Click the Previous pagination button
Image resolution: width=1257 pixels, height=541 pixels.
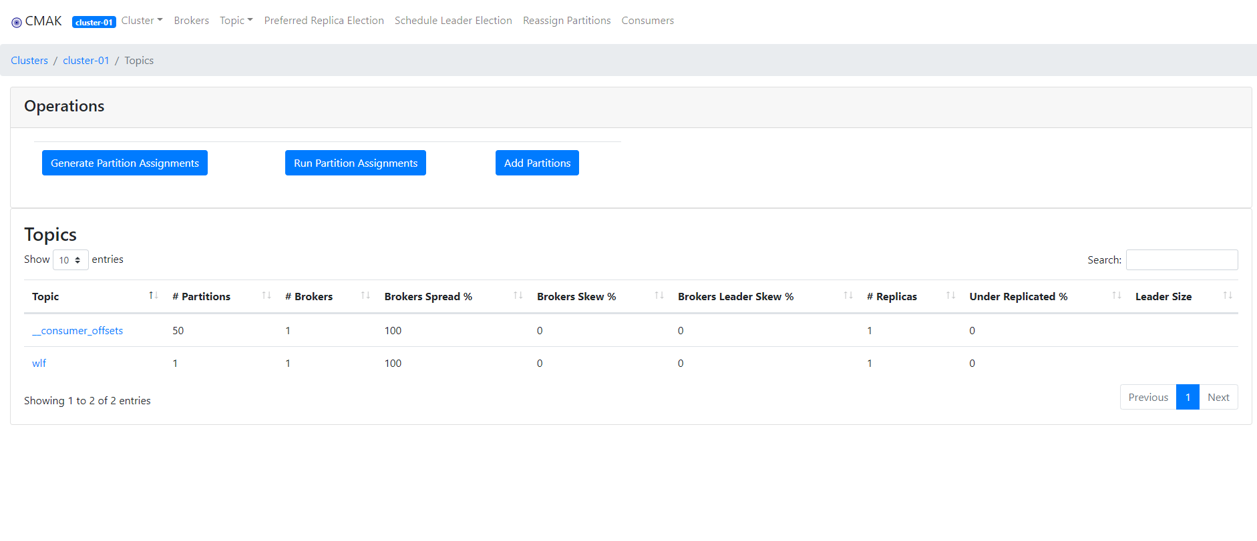tap(1148, 397)
